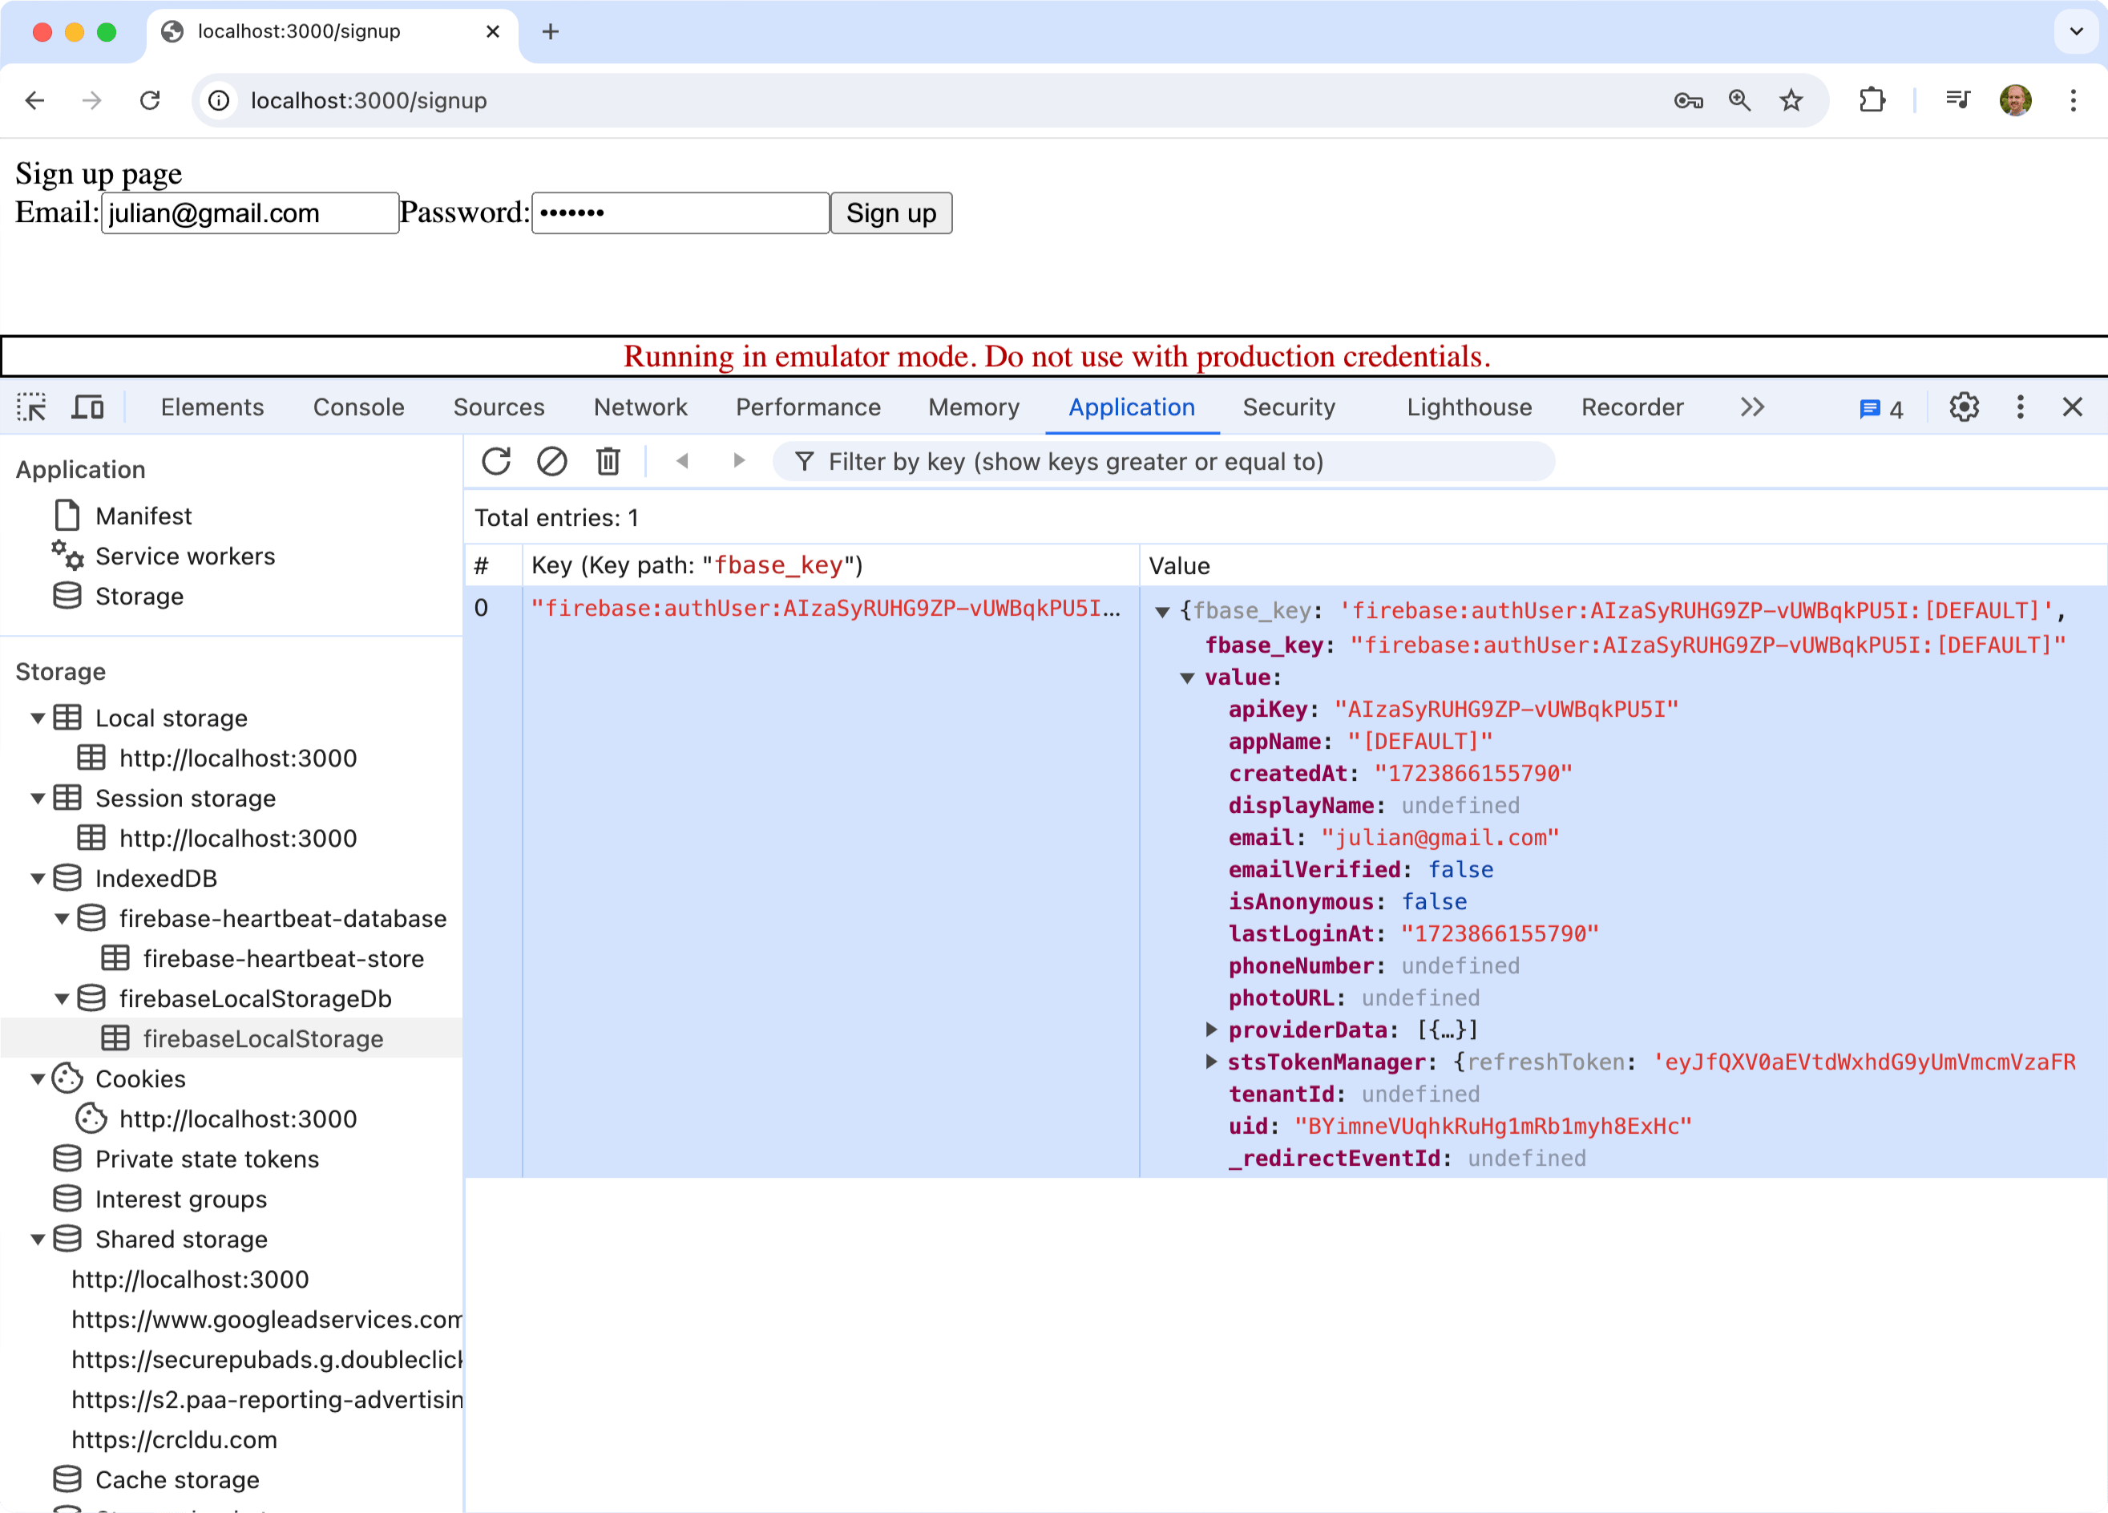2108x1513 pixels.
Task: Click the reload entries icon in Application panel
Action: click(496, 460)
